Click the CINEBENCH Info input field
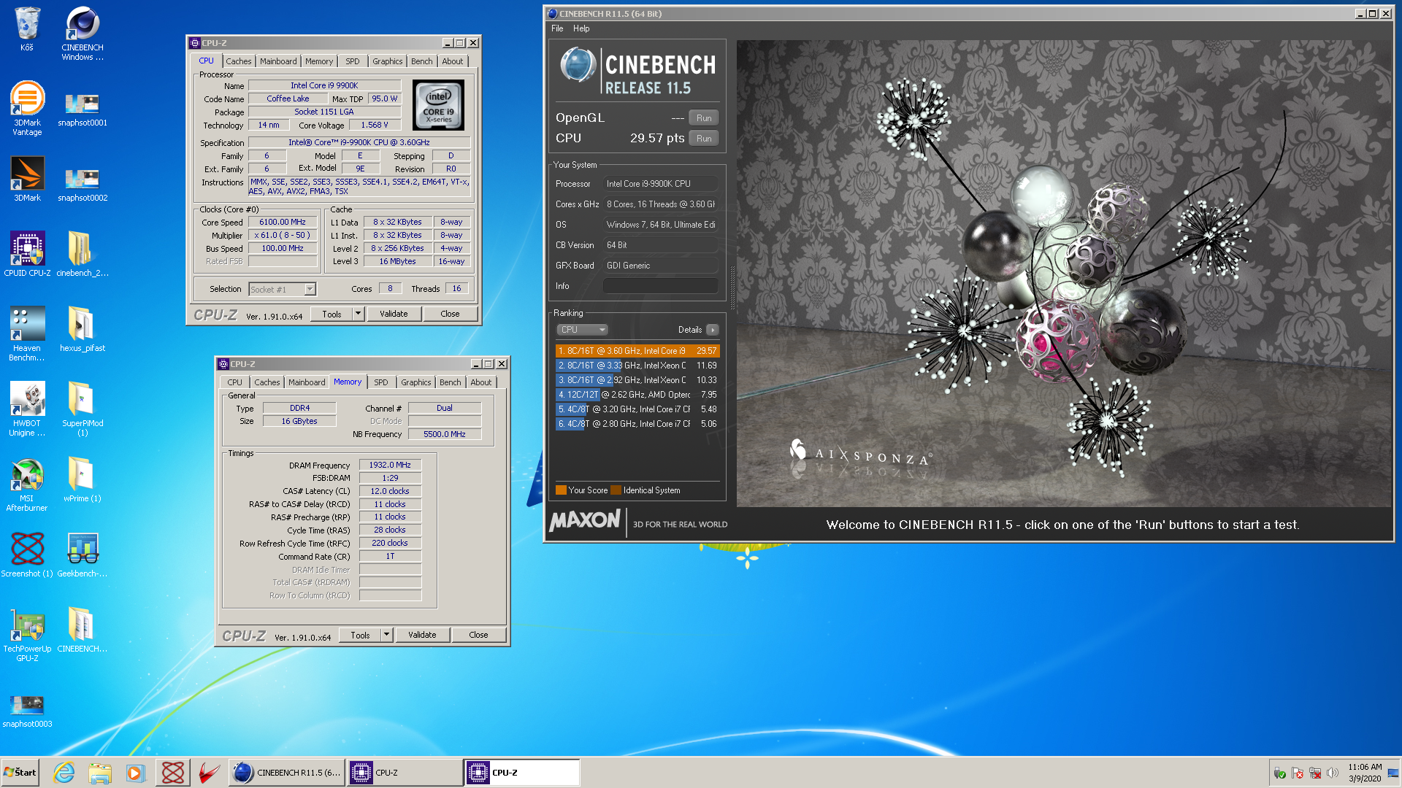1402x788 pixels. (x=661, y=286)
